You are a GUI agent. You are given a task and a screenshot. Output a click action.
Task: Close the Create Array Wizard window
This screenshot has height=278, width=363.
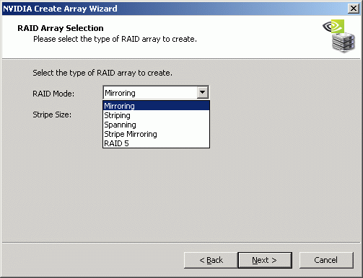tap(354, 9)
